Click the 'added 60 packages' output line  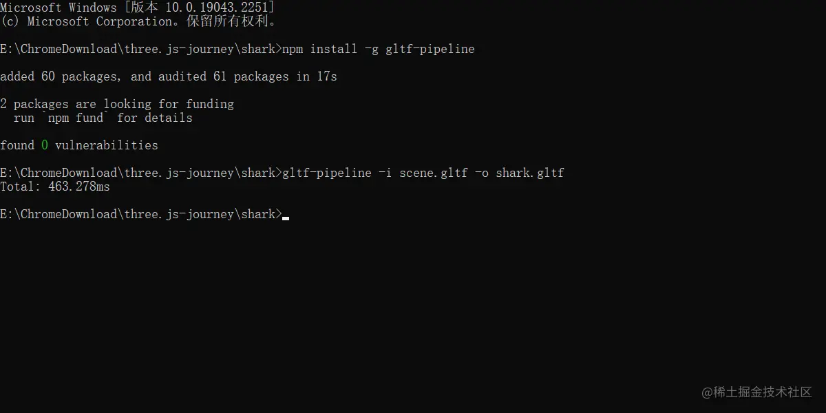pyautogui.click(x=169, y=76)
